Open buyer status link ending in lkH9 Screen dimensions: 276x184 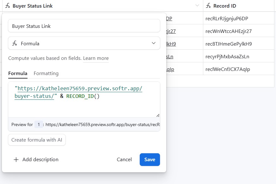click(171, 44)
